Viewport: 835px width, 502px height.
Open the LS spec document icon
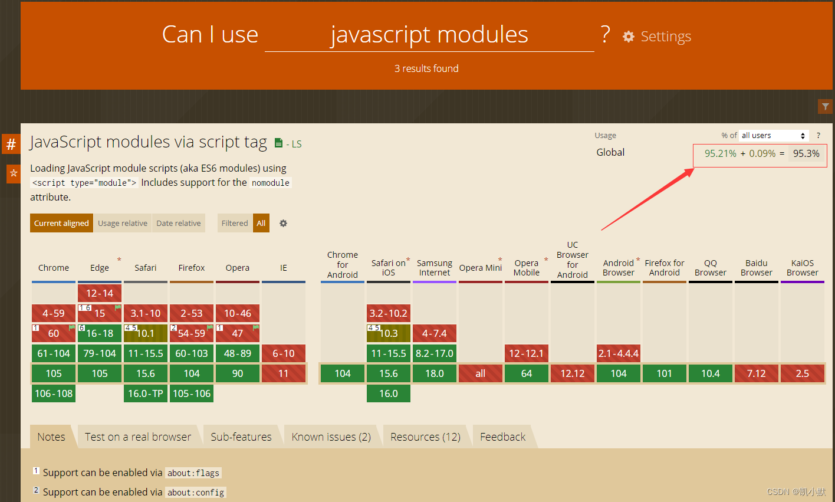[278, 143]
